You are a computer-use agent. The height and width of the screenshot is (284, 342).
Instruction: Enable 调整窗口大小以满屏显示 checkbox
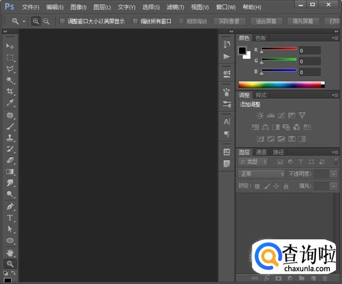coord(62,22)
